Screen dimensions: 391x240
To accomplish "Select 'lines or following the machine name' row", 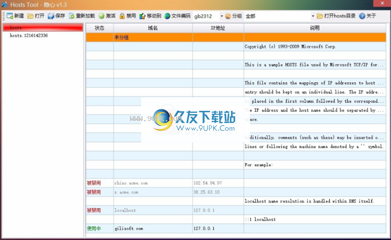I will (315, 147).
